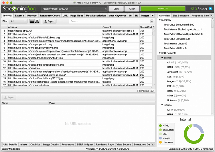This screenshot has height=152, width=215.
Task: Open the search options dropdown arrow
Action: (152, 21)
